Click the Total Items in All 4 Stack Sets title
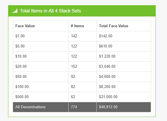The width and height of the screenshot is (167, 121). (x=50, y=11)
